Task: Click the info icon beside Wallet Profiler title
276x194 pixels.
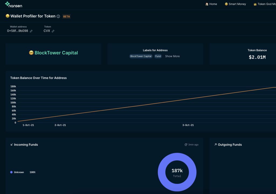Action: pyautogui.click(x=58, y=16)
